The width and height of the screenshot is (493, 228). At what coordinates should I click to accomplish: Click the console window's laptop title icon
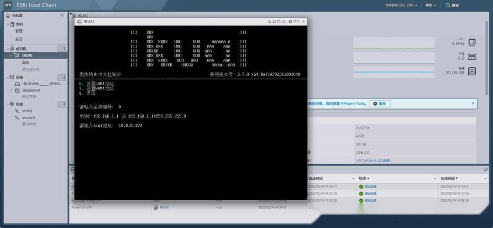click(x=79, y=21)
